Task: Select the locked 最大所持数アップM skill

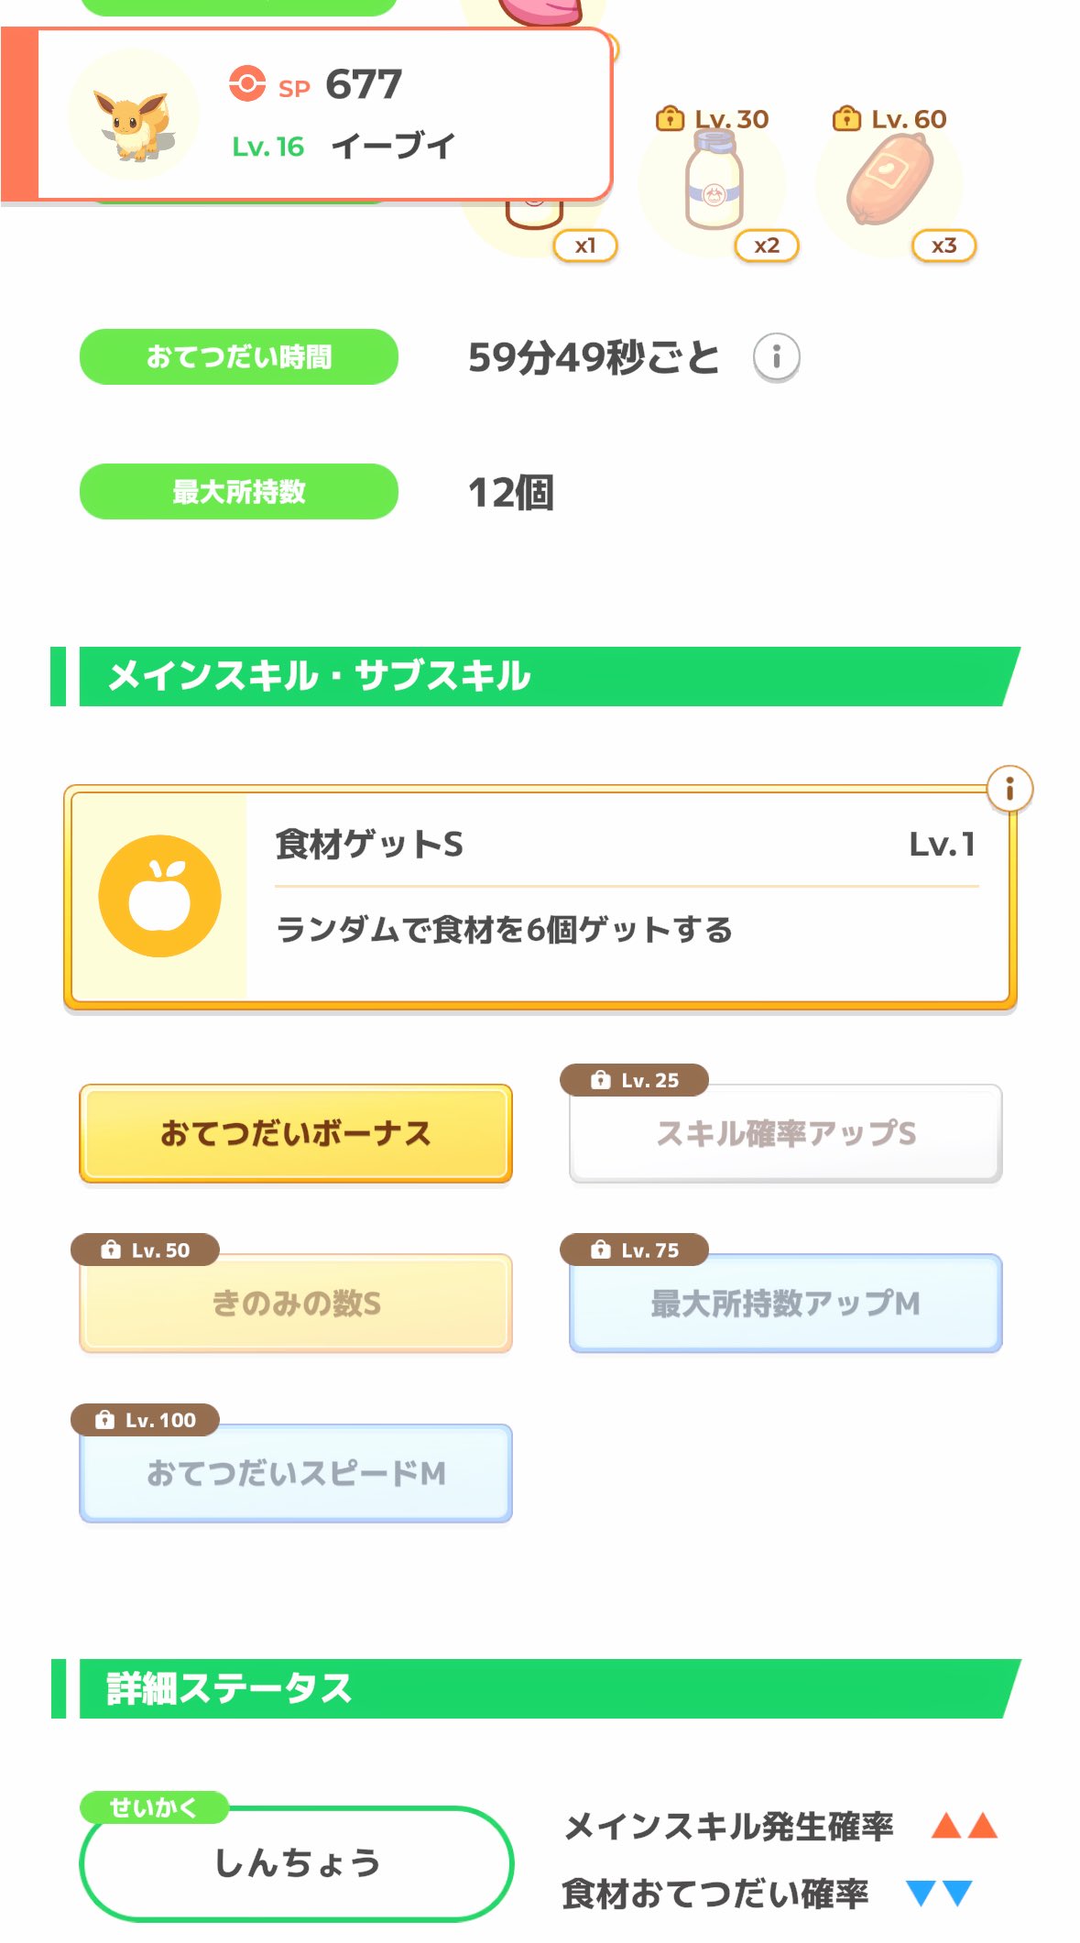Action: click(x=785, y=1304)
